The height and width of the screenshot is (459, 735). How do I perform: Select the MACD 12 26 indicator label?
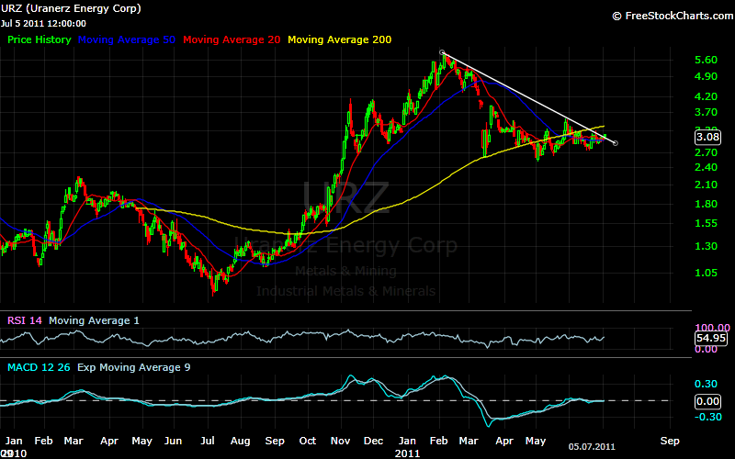pos(38,367)
